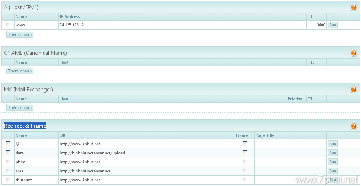361x186 pixels.
Task: Open help for CNAME (Canonical Name) section
Action: [x=354, y=53]
